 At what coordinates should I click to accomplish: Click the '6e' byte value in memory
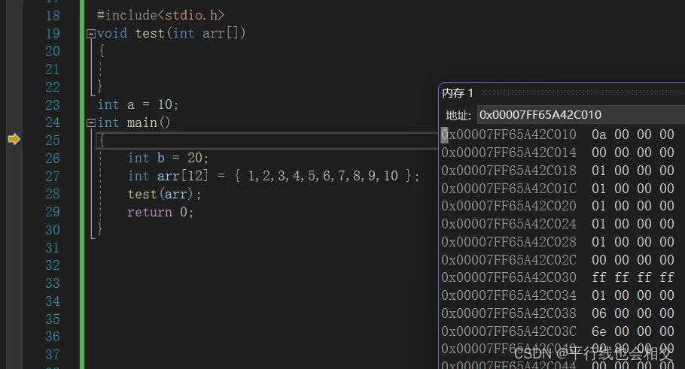pos(599,331)
